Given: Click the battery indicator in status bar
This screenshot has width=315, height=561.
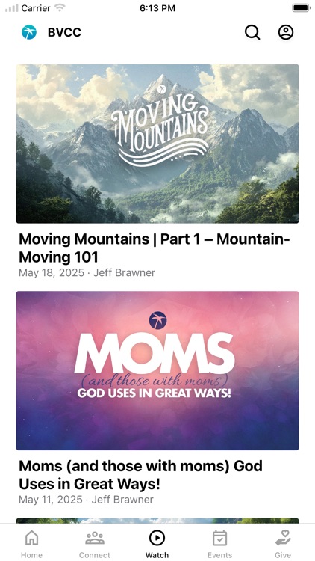Looking at the screenshot, I should (301, 8).
